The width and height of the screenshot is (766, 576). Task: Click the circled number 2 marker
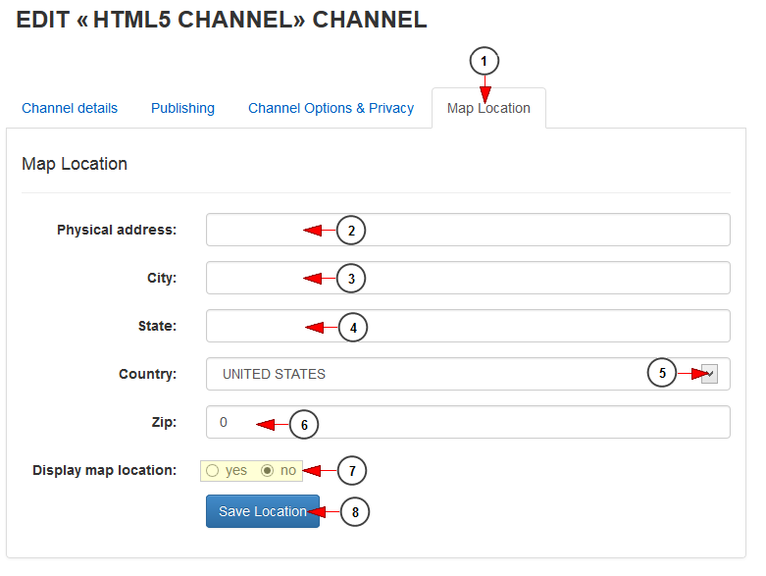click(351, 231)
